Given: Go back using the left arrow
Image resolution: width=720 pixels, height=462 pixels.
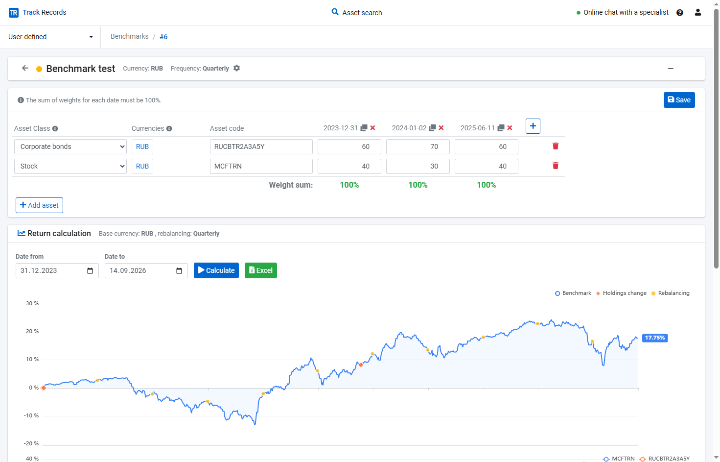Looking at the screenshot, I should coord(25,68).
